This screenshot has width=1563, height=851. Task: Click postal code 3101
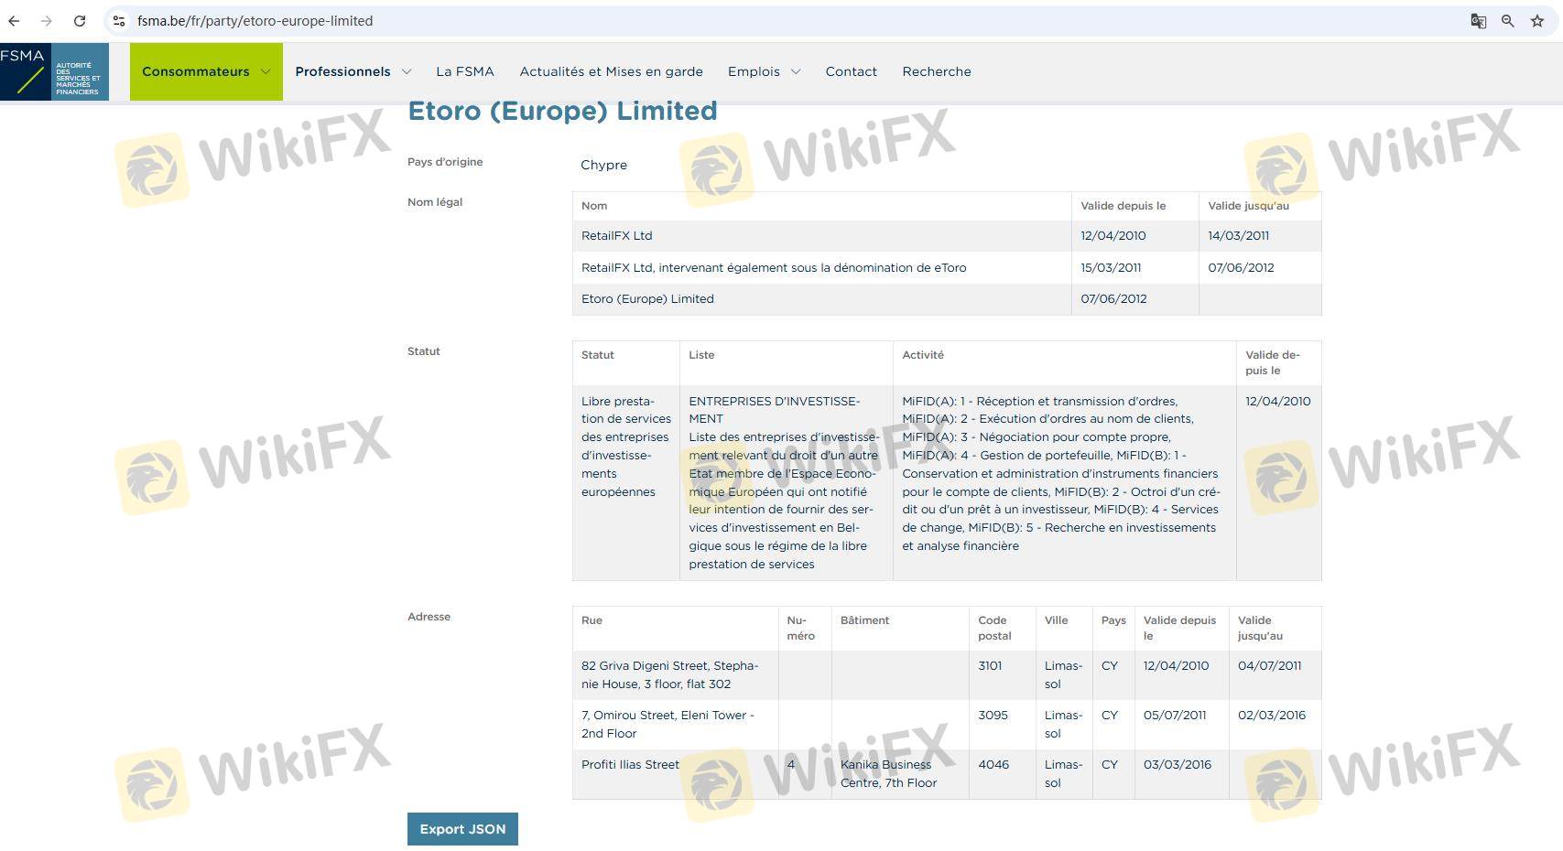990,666
